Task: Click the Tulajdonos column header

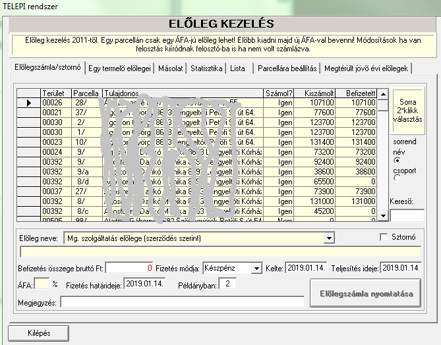Action: (x=183, y=93)
